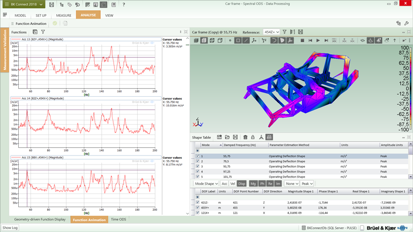Image resolution: width=413 pixels, height=232 pixels.
Task: Click the filter icon in Functions panel
Action: [x=43, y=32]
